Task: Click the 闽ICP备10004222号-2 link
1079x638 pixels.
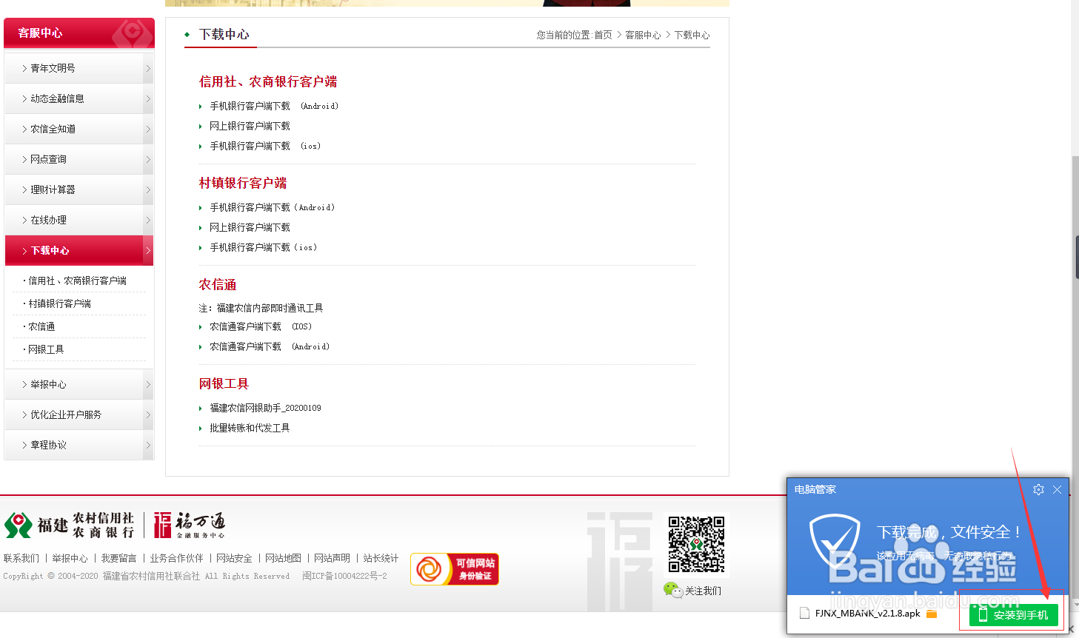Action: pos(344,576)
